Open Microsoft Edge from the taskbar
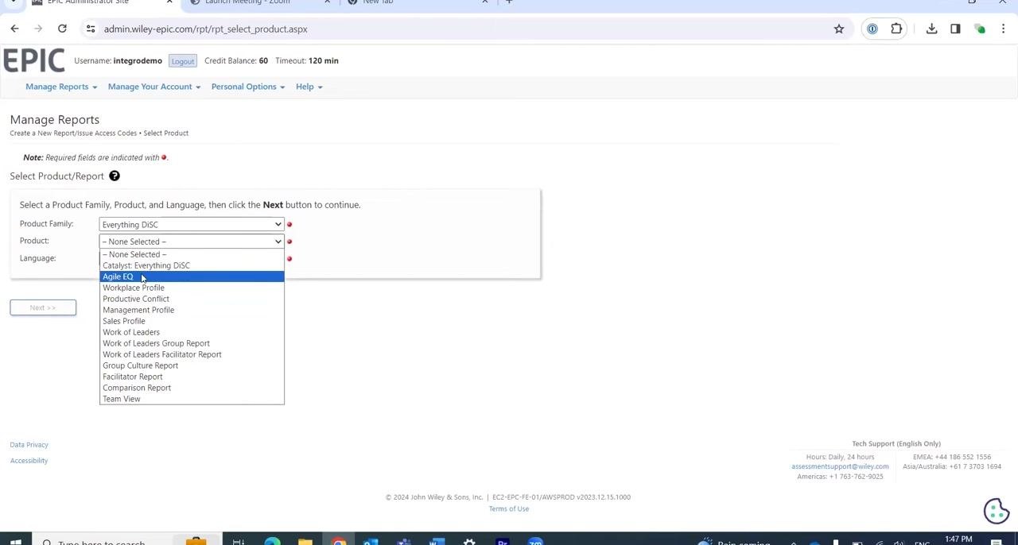 point(272,542)
